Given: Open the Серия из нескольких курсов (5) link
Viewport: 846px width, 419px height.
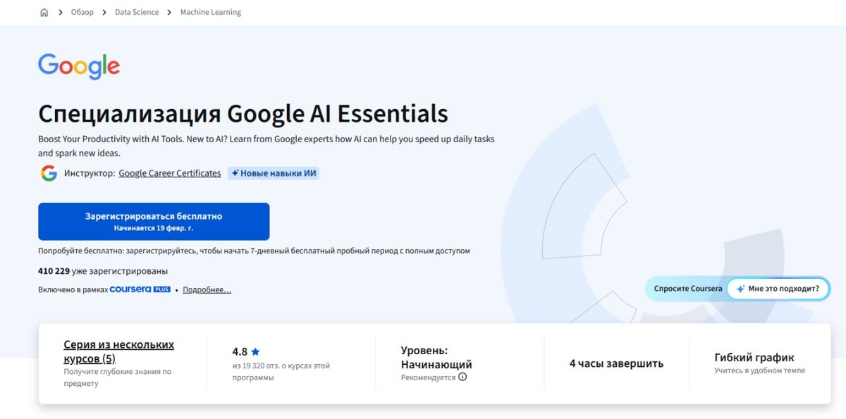Looking at the screenshot, I should [x=118, y=351].
